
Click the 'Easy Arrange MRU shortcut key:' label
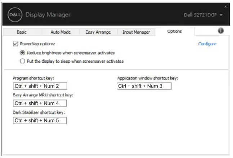(x=43, y=95)
